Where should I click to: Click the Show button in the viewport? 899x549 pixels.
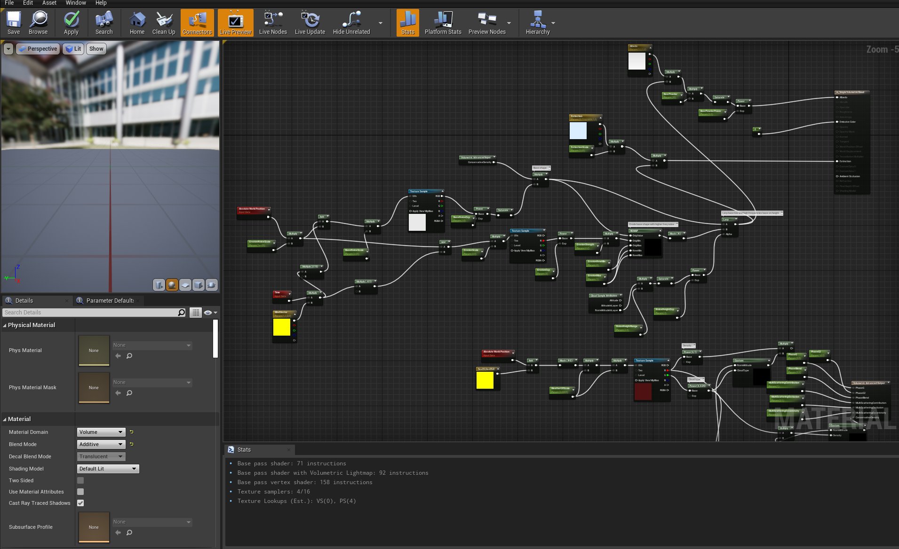coord(96,48)
